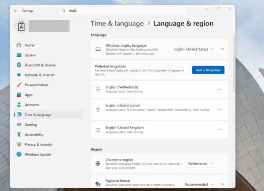Open the Recommended regional format dropdown
Image resolution: width=264 pixels, height=191 pixels.
pyautogui.click(x=199, y=184)
